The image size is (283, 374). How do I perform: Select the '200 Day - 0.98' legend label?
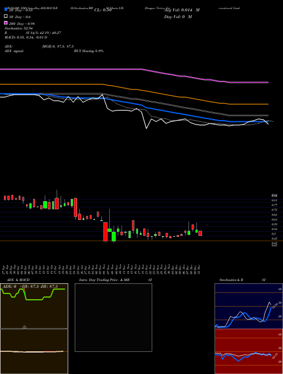click(x=22, y=24)
